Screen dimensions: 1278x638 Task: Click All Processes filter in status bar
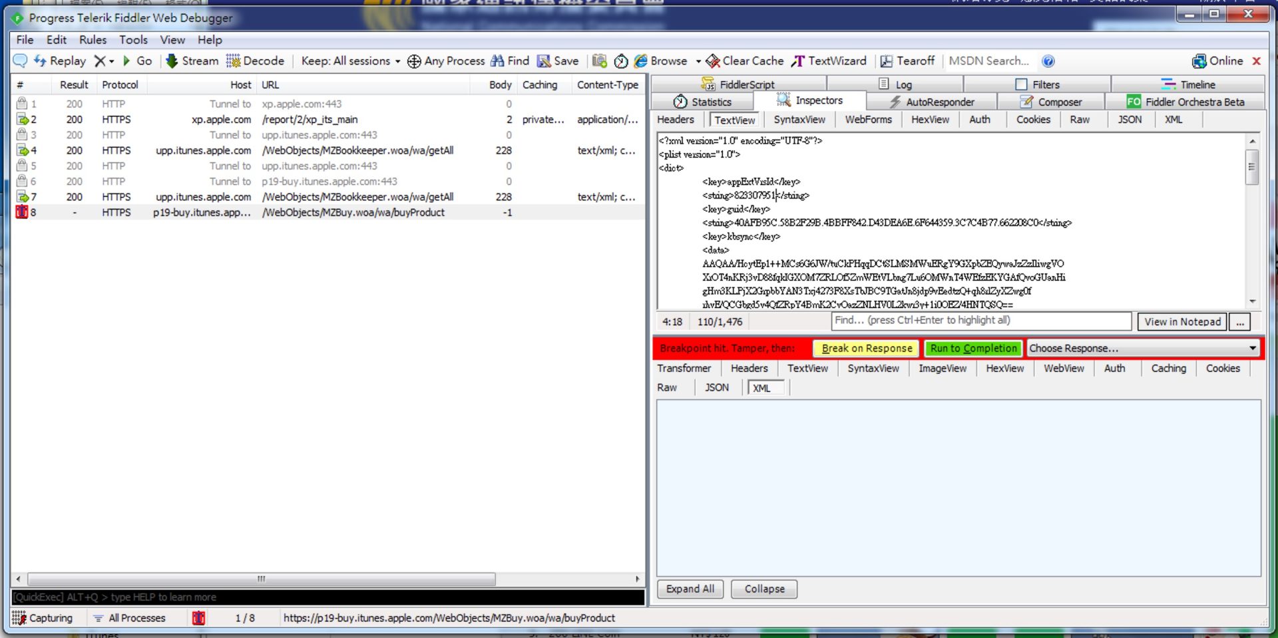130,619
